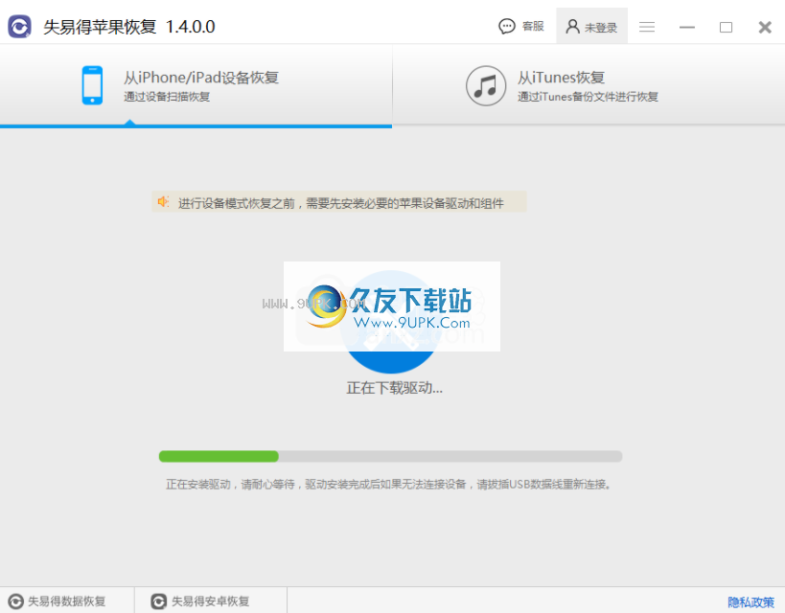Click the orange speaker notice icon
Screen dimensions: 785x613
point(163,202)
